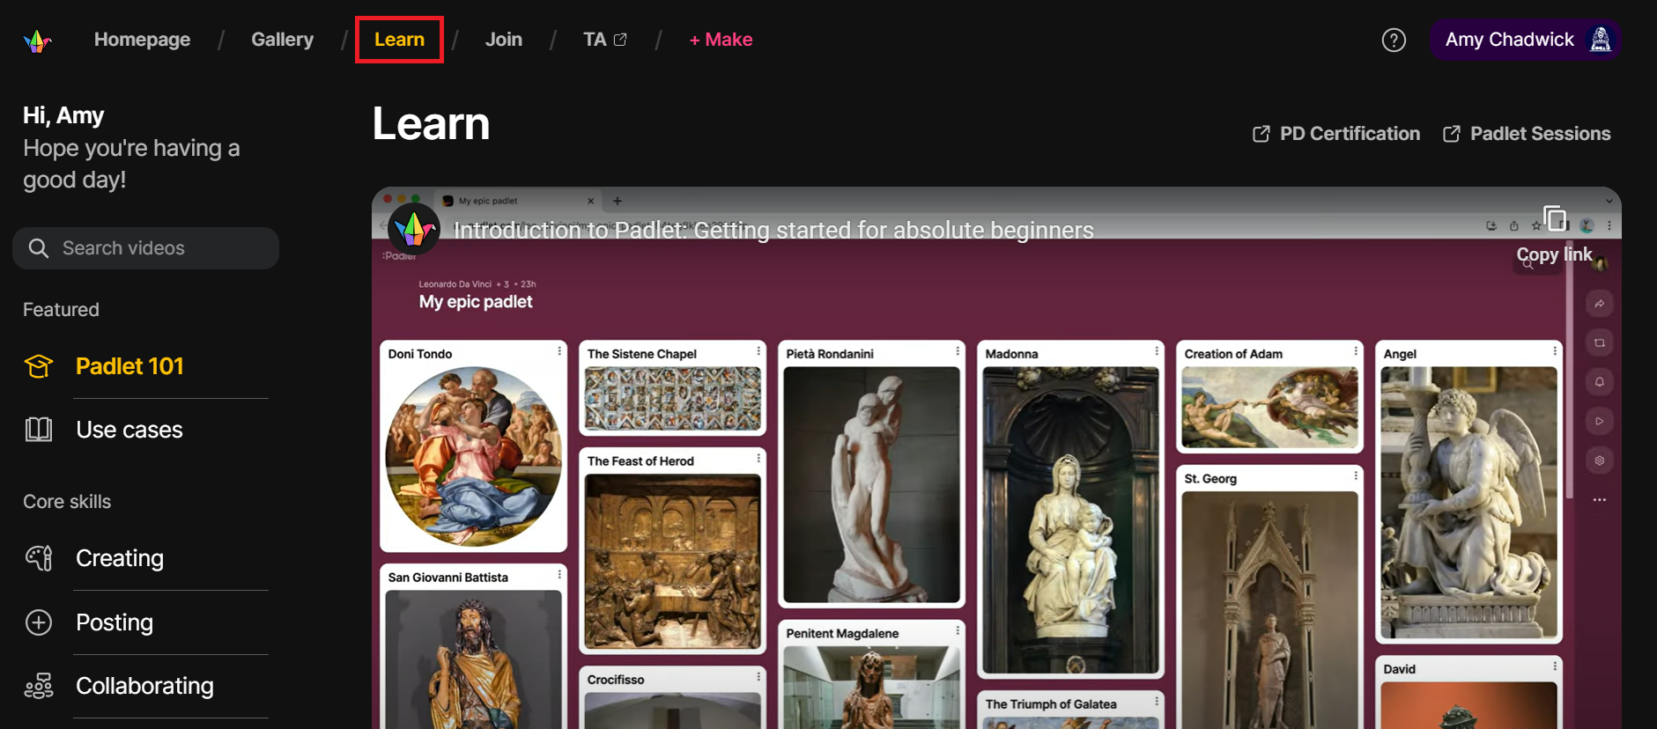
Task: Open the three-dot menu on Creation of Adam card
Action: (1356, 351)
